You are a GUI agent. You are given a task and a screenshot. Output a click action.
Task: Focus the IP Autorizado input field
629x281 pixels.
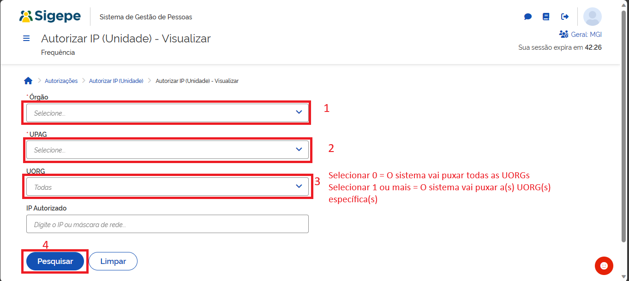(x=167, y=224)
